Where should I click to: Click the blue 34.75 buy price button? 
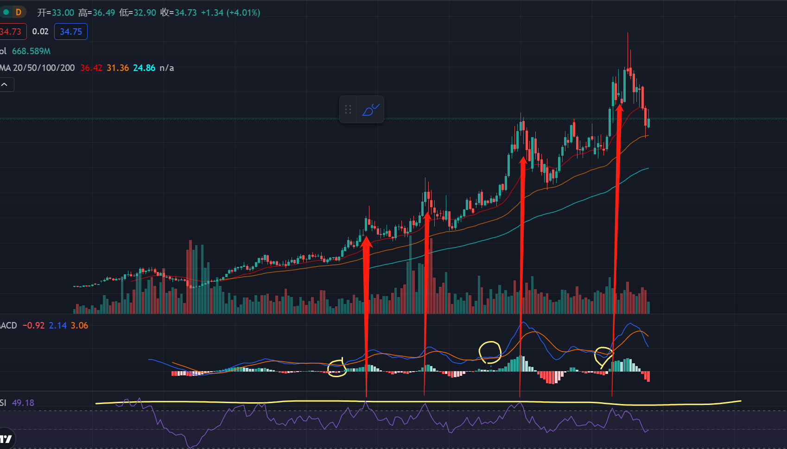click(71, 32)
